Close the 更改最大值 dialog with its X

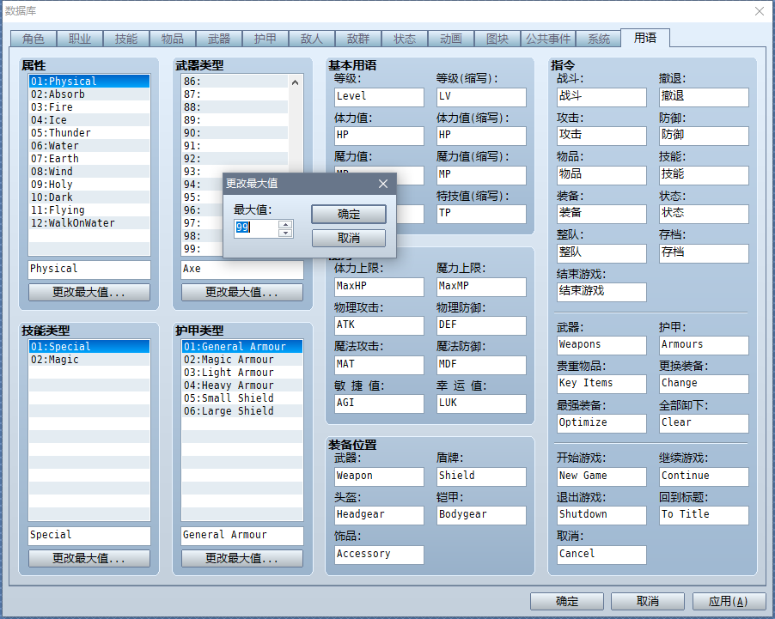383,184
